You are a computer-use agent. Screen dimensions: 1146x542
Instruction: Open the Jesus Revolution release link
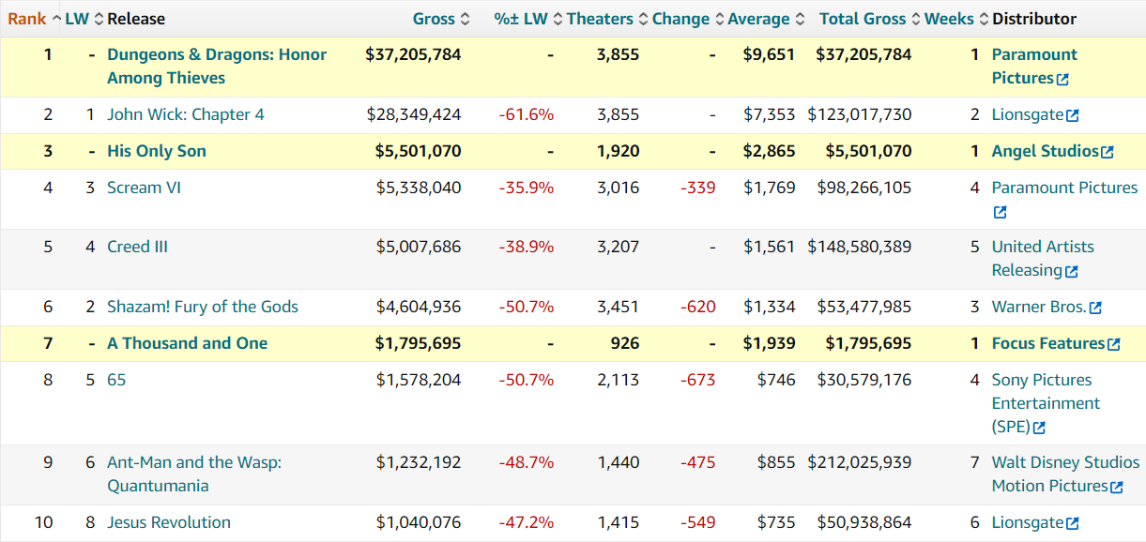169,522
